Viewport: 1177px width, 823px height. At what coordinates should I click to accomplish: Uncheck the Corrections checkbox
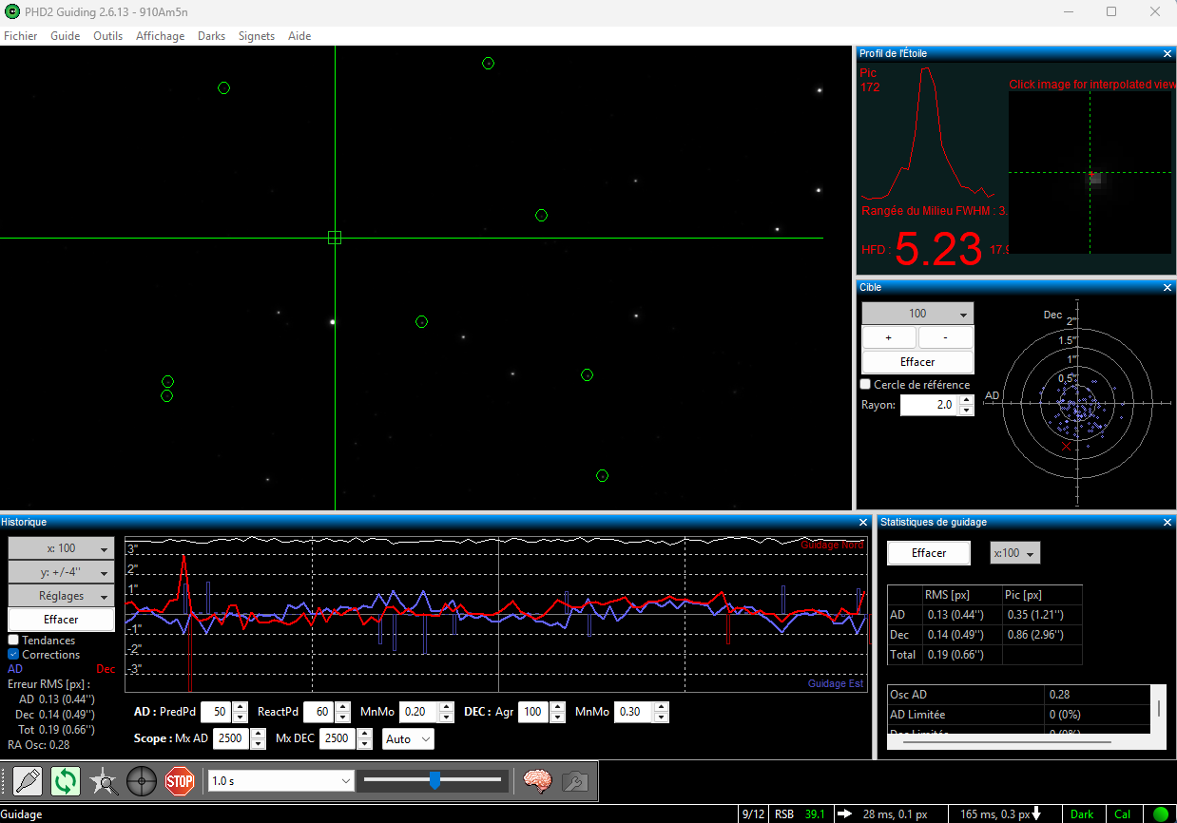pyautogui.click(x=13, y=655)
